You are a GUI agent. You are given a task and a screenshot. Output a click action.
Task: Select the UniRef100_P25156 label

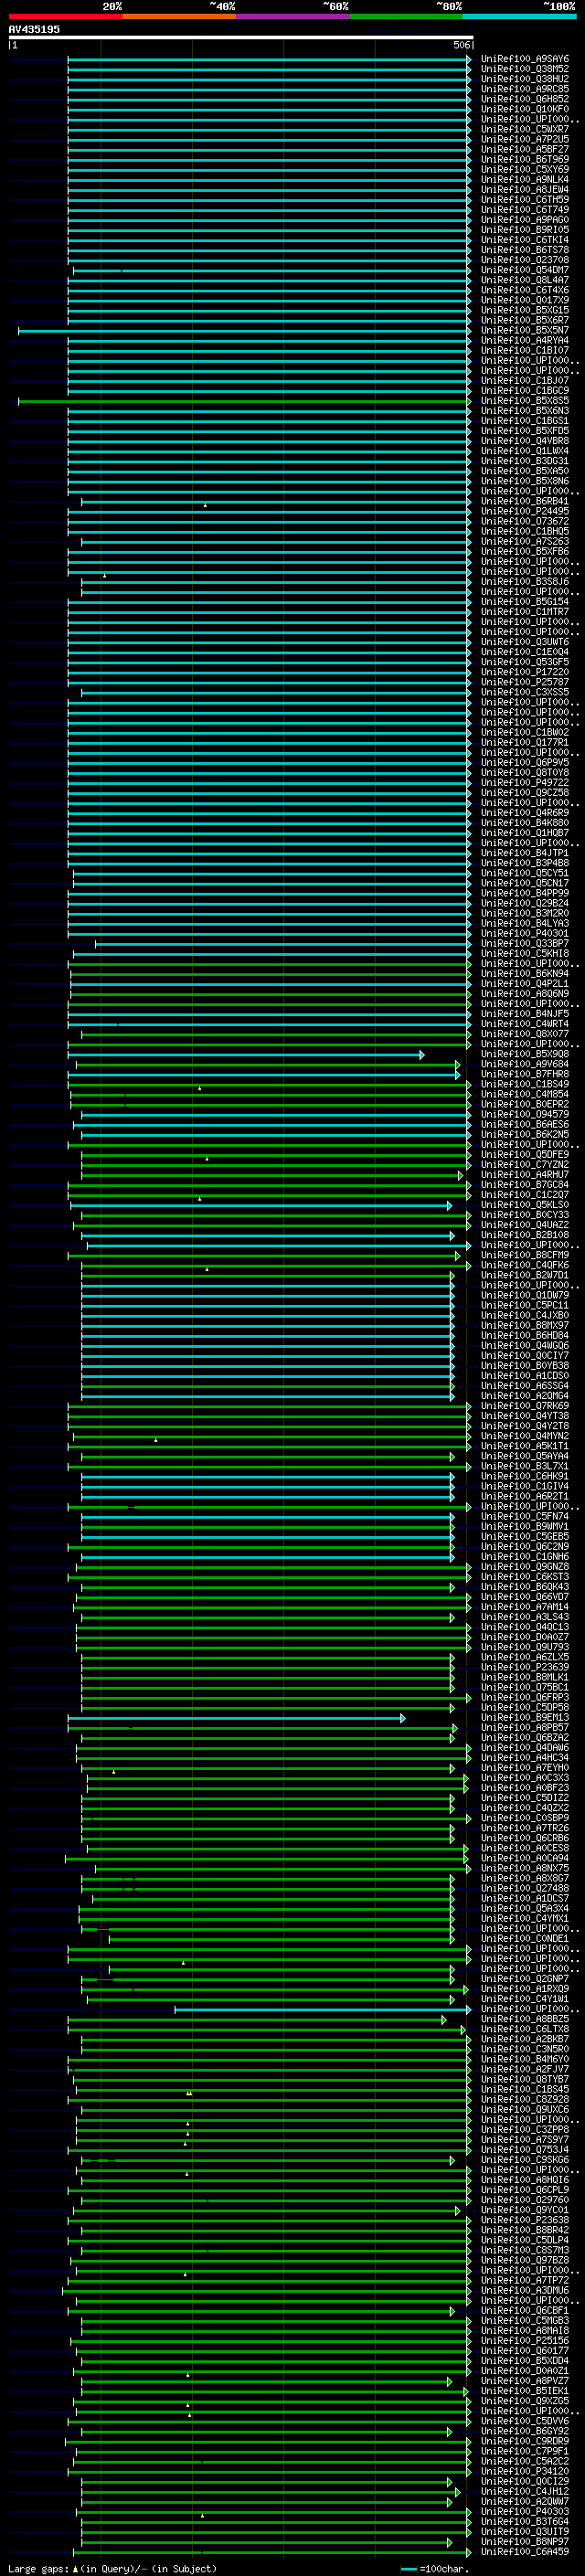tap(525, 2340)
